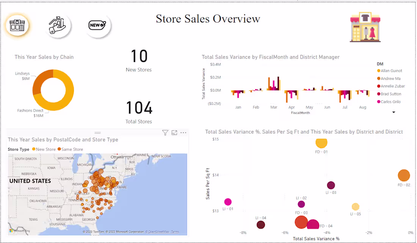
Task: Open more options for the map visual
Action: pos(183,133)
